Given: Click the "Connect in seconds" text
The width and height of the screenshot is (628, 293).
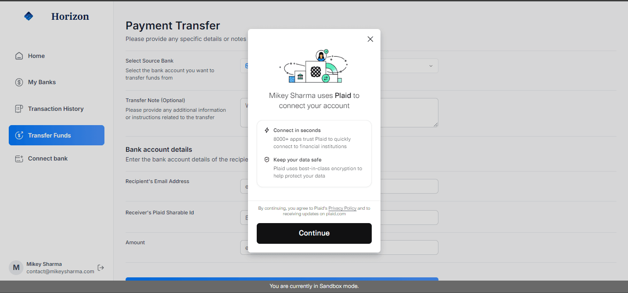Looking at the screenshot, I should (297, 130).
